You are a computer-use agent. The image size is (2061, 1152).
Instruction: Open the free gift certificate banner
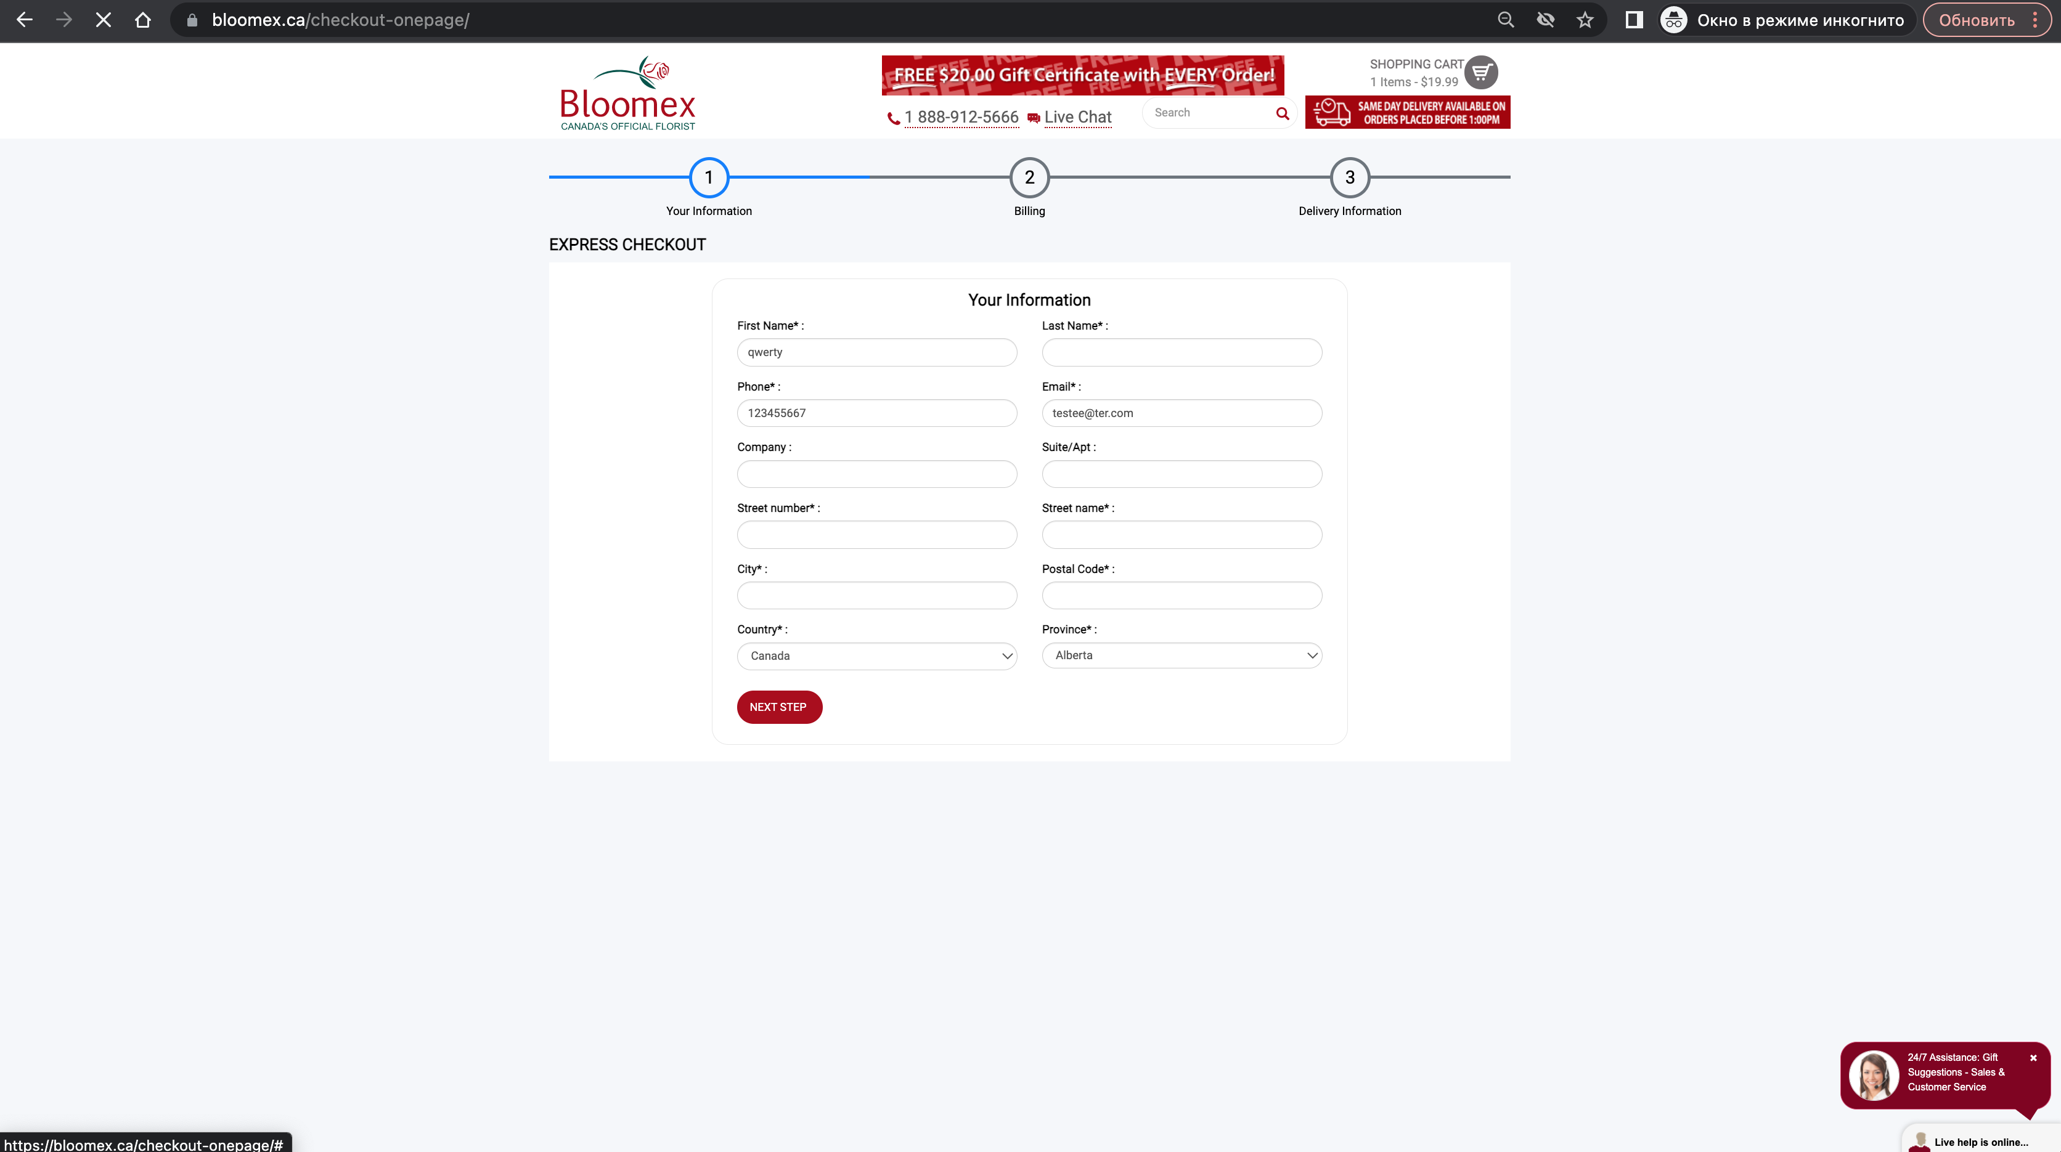(x=1082, y=75)
